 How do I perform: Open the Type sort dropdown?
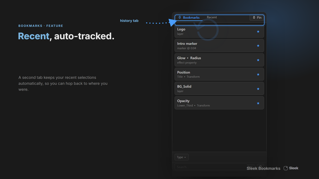(x=182, y=157)
